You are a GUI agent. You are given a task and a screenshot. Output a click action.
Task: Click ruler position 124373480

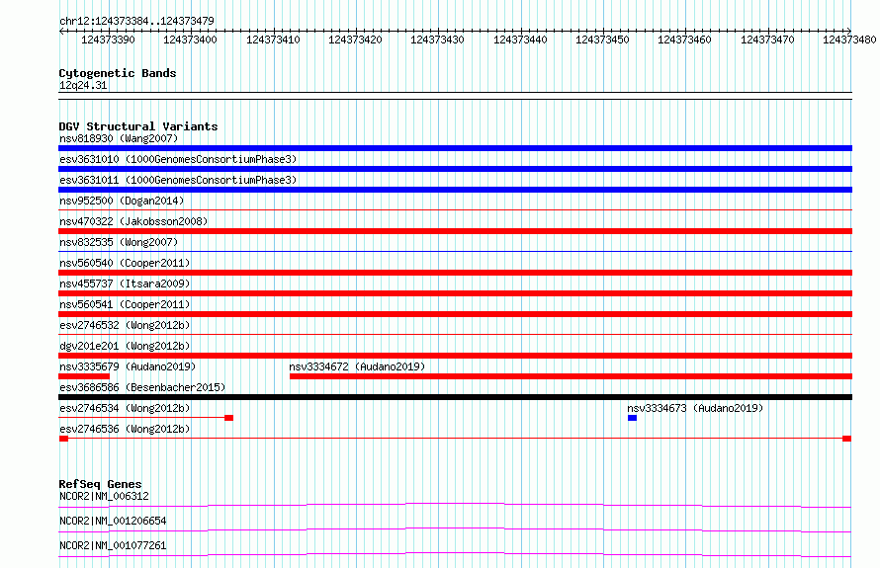[849, 40]
